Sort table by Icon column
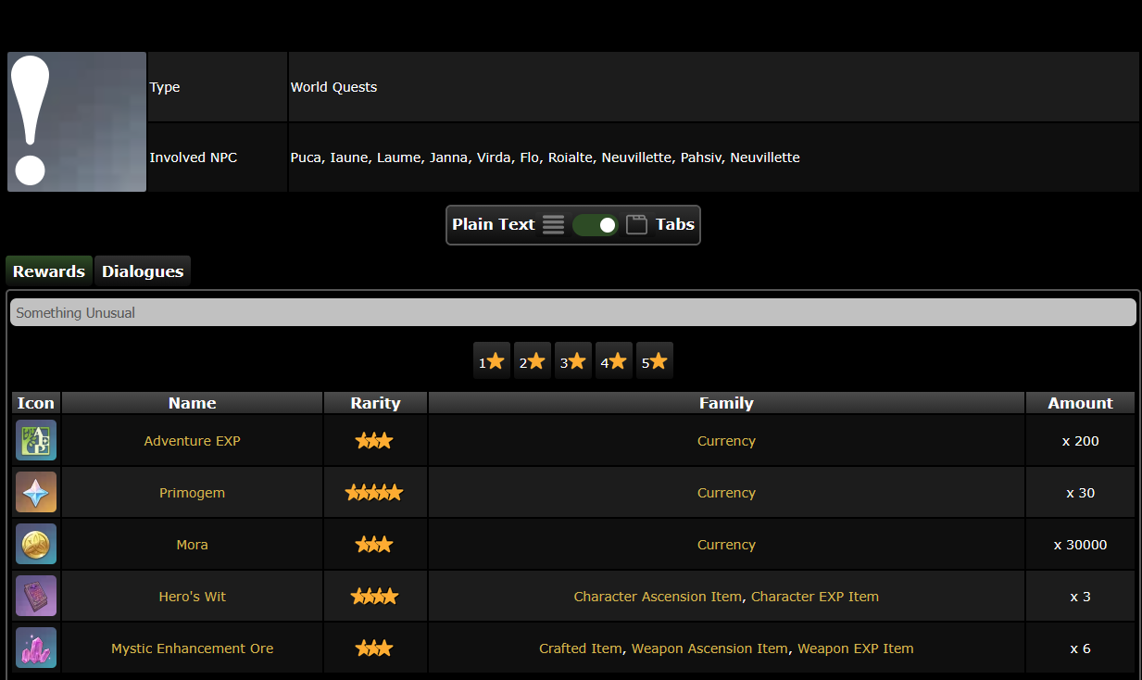The image size is (1142, 680). coord(36,403)
